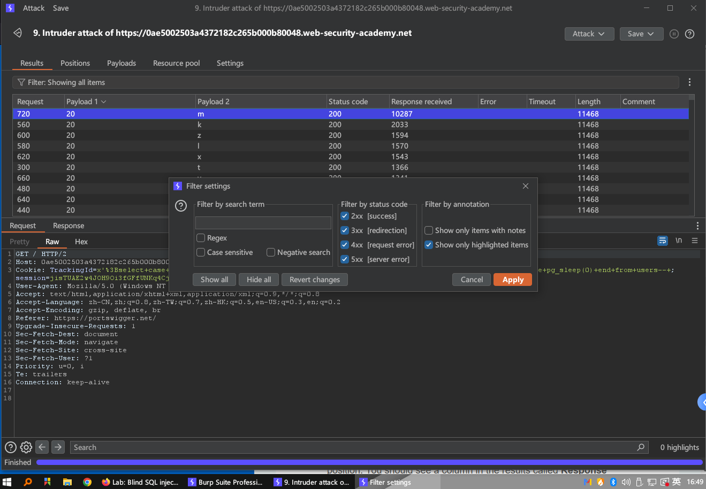This screenshot has width=706, height=489.
Task: Uncheck 4xx [request error] status filter
Action: pos(345,245)
